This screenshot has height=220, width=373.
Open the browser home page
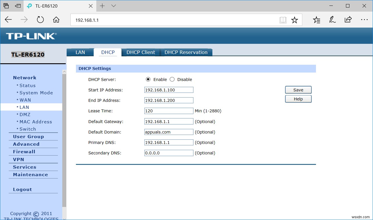click(x=56, y=20)
